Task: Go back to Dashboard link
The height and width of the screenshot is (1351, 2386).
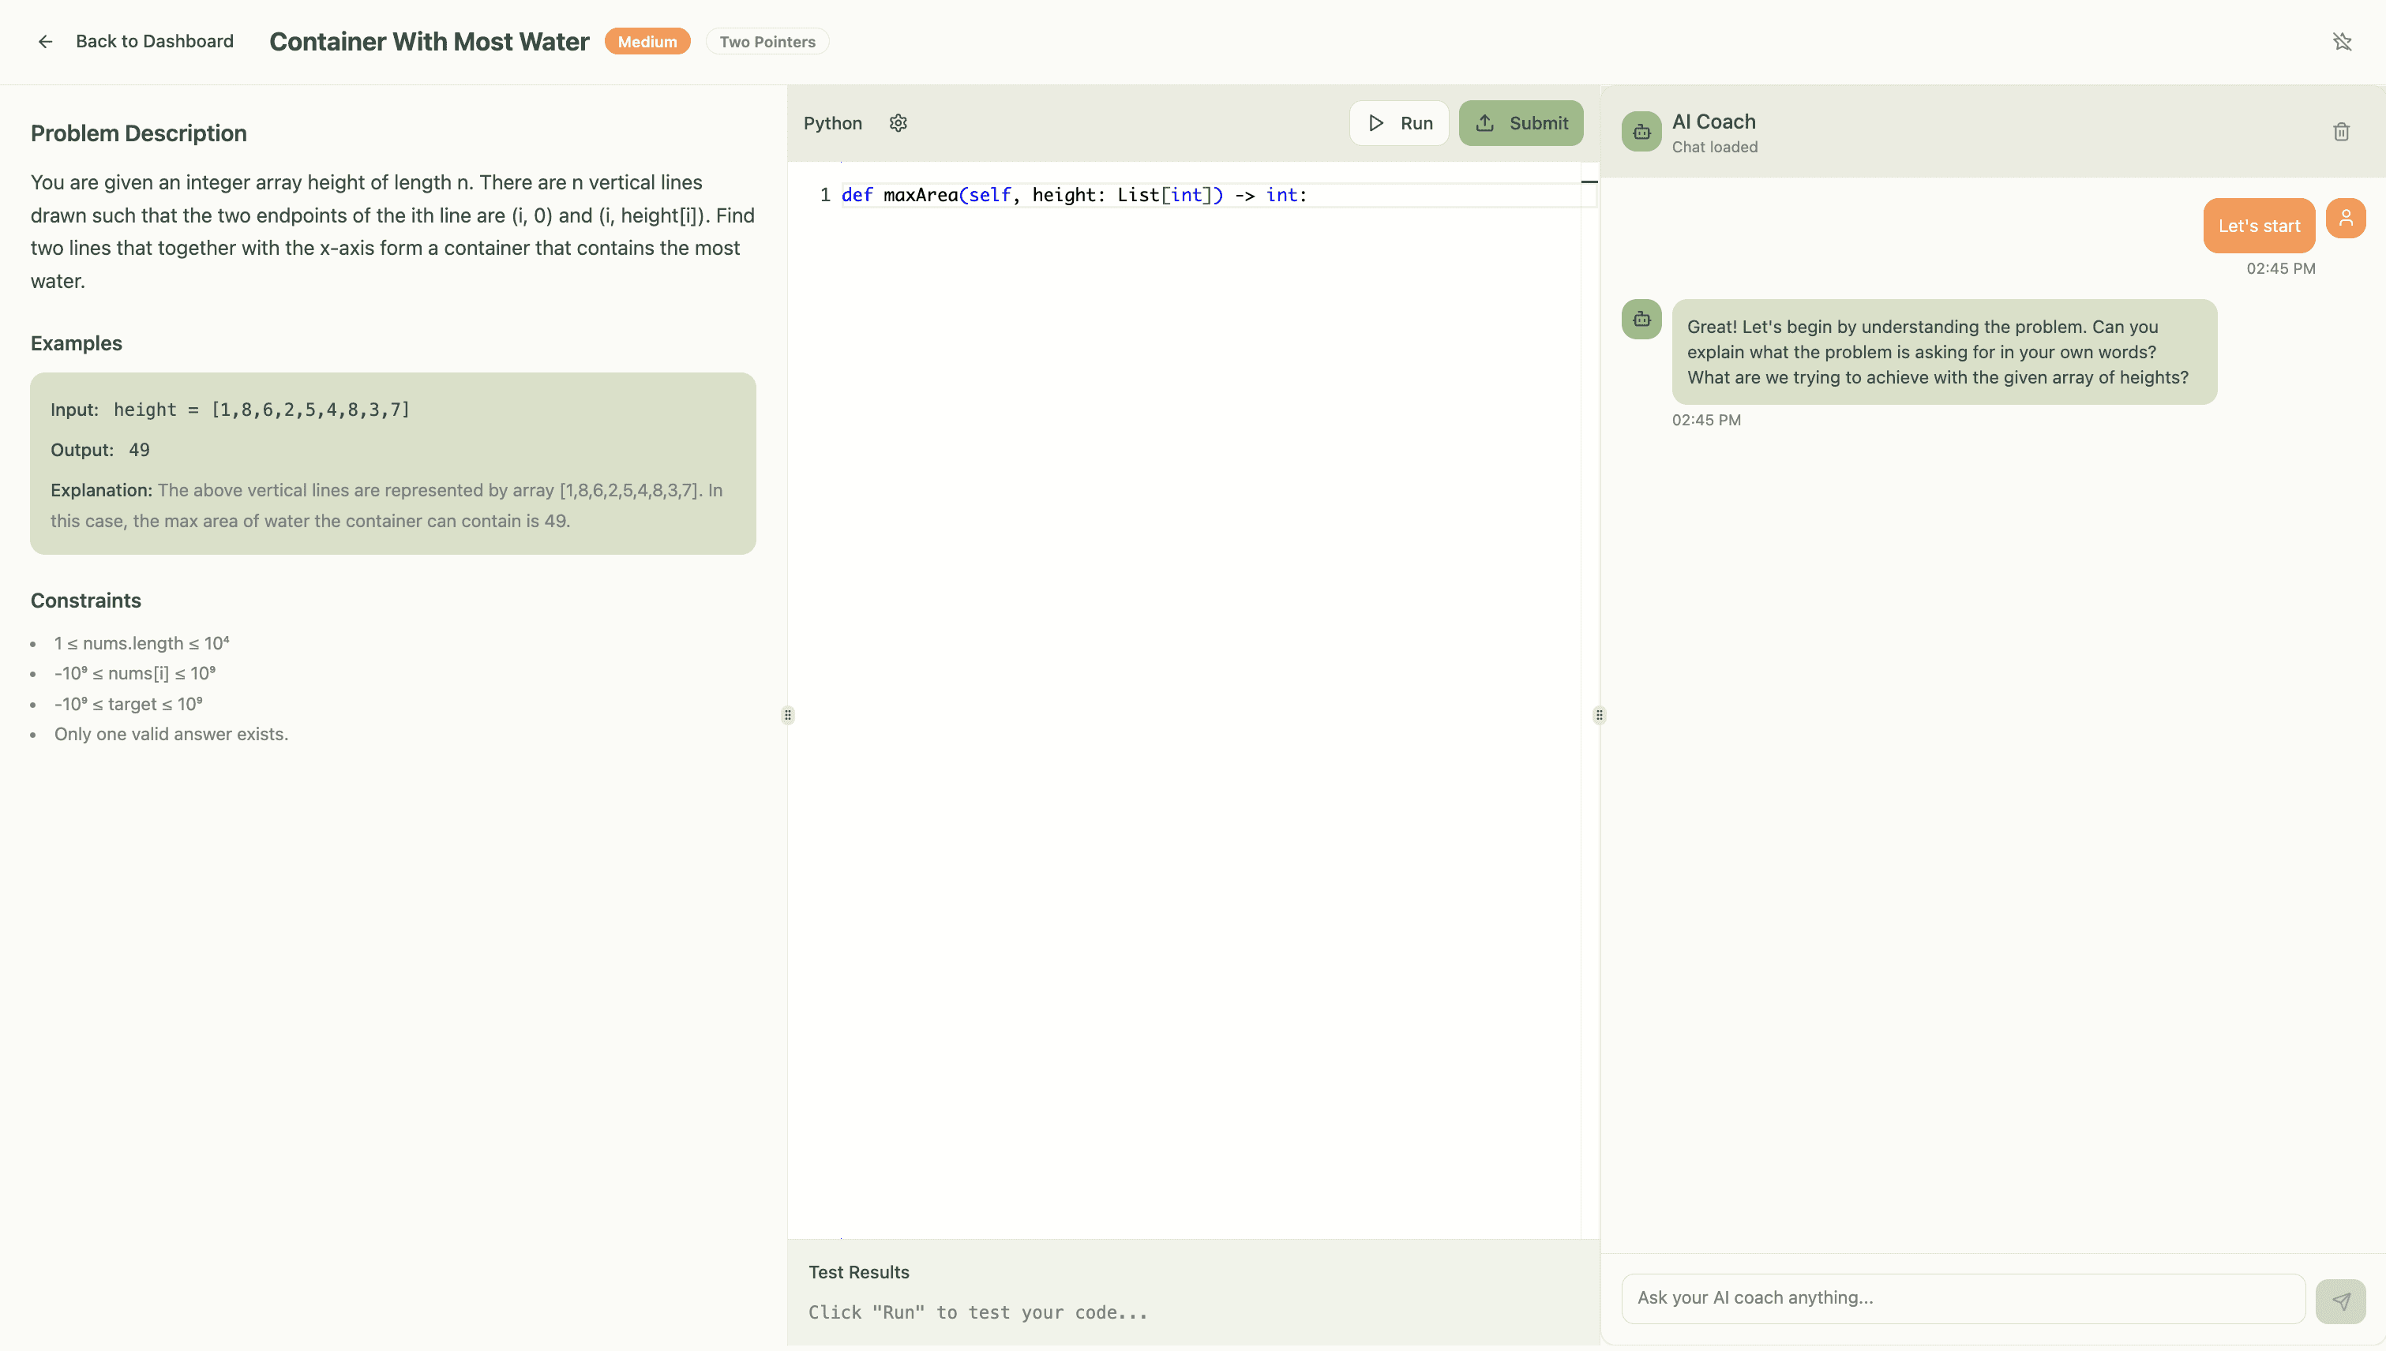Action: (154, 42)
